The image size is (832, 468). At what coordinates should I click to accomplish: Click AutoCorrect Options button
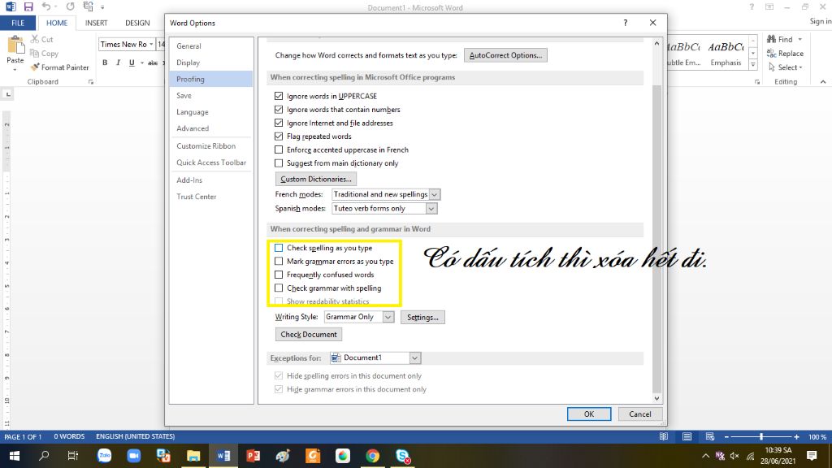pos(505,55)
